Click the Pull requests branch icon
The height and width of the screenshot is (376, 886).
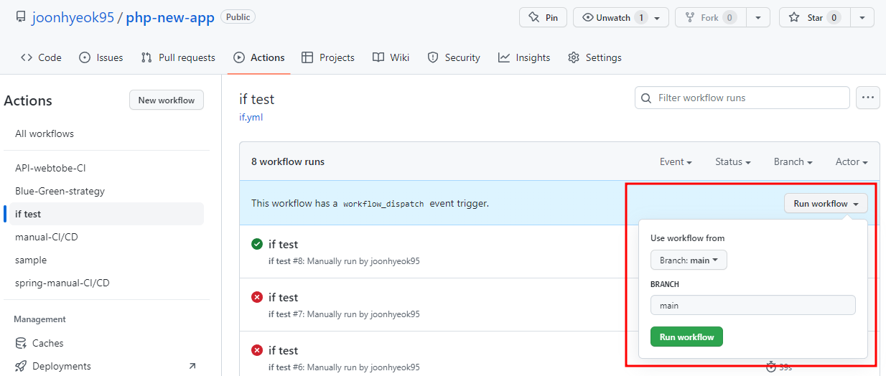[x=146, y=57]
